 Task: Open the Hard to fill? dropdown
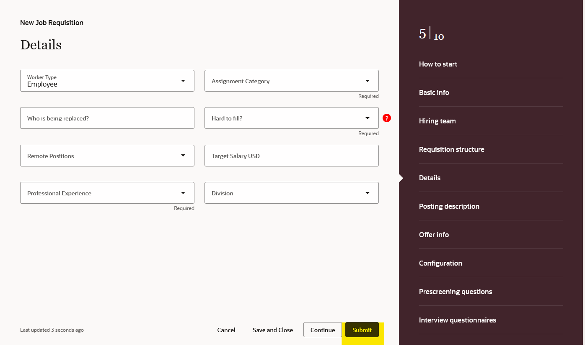(x=292, y=118)
